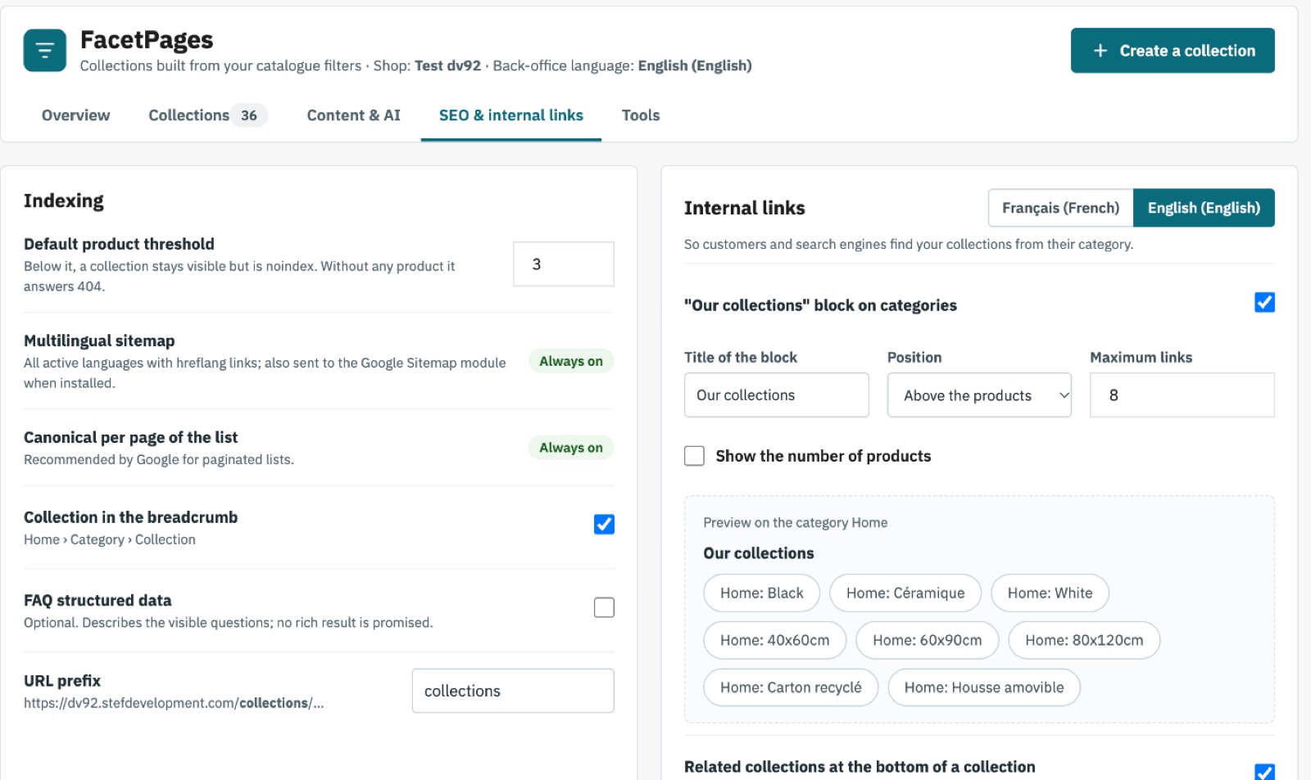Click the FacetPages filter logo icon
This screenshot has width=1311, height=780.
click(45, 51)
